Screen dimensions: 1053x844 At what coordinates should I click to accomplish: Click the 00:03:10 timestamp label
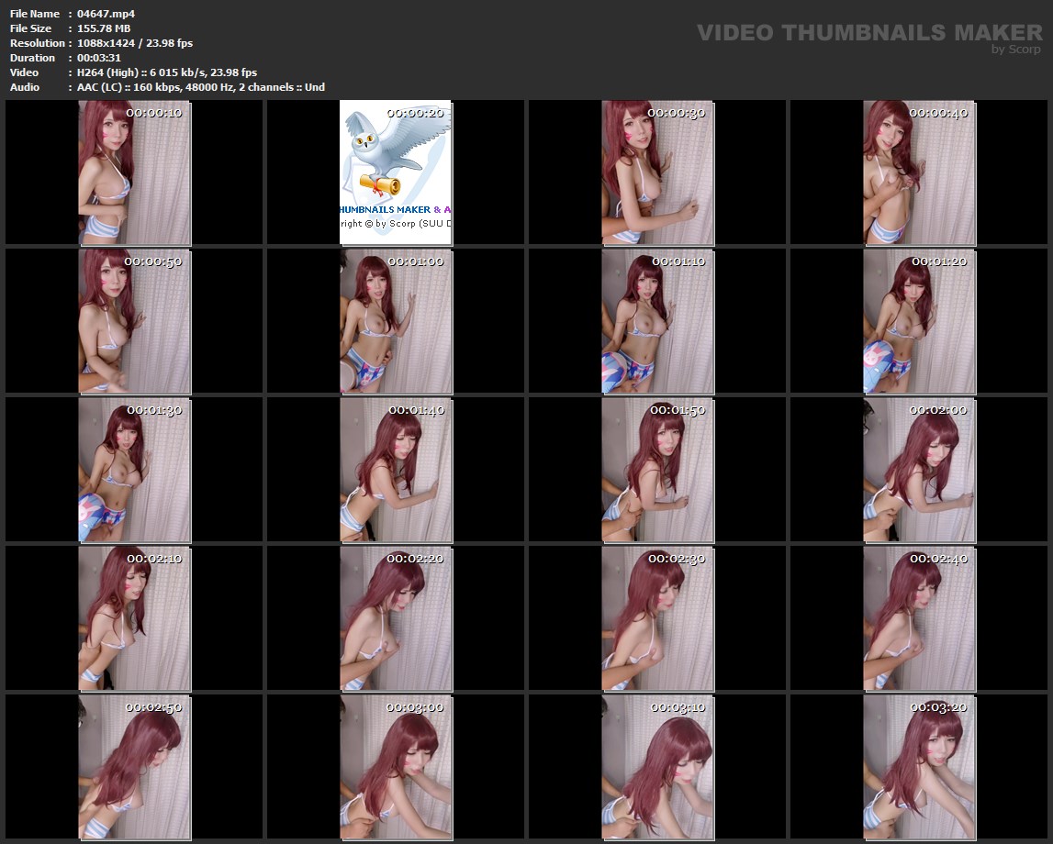(x=678, y=708)
